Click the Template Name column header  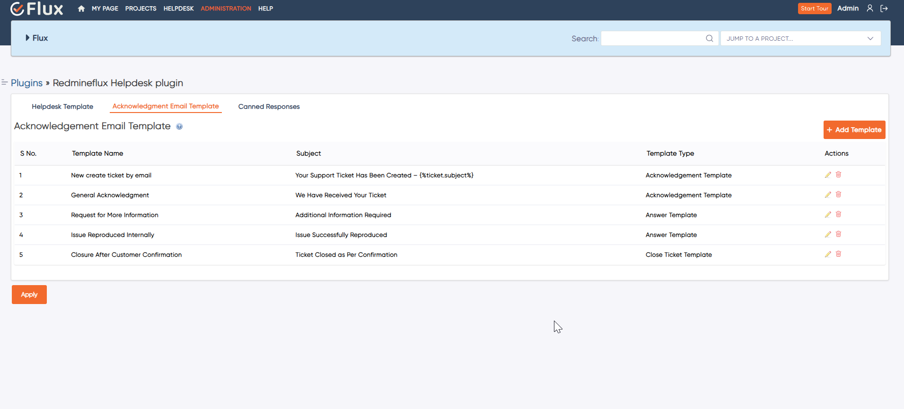click(x=97, y=153)
